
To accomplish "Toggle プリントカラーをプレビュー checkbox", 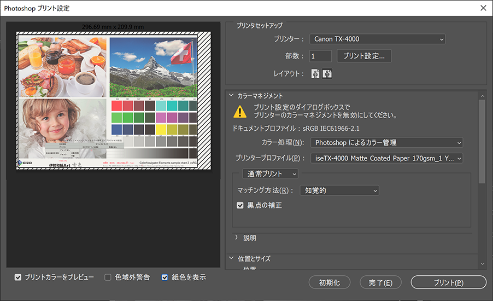I will click(x=18, y=277).
